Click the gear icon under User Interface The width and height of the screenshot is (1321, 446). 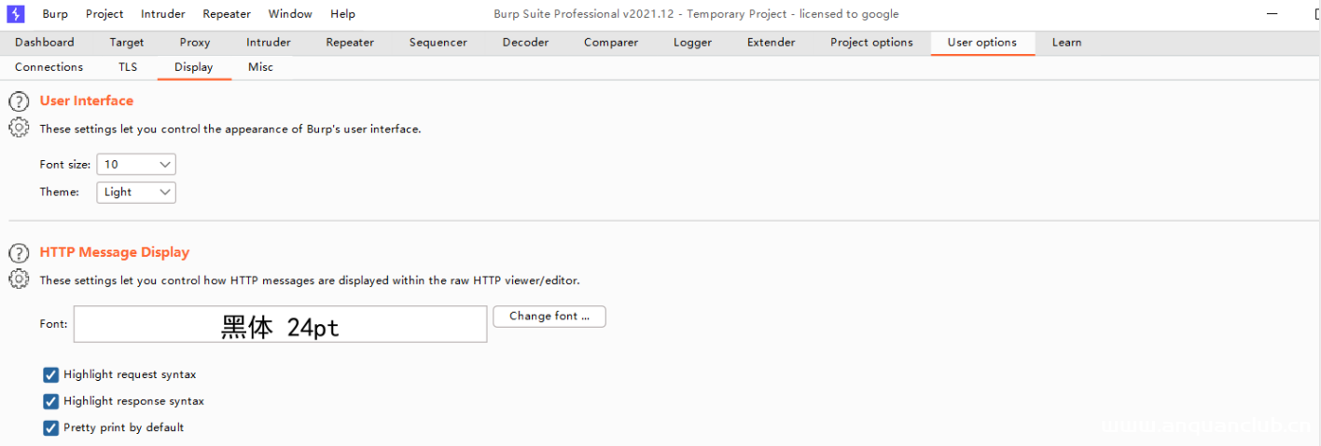[19, 128]
